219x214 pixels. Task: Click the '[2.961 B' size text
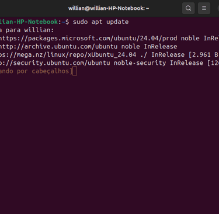point(203,54)
